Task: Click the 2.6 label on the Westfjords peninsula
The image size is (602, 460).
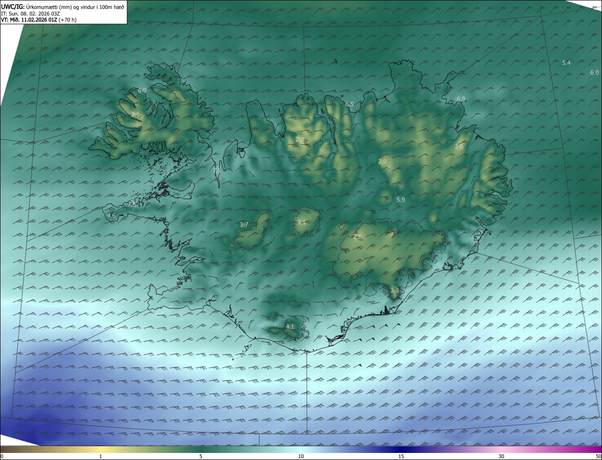Action: (135, 115)
